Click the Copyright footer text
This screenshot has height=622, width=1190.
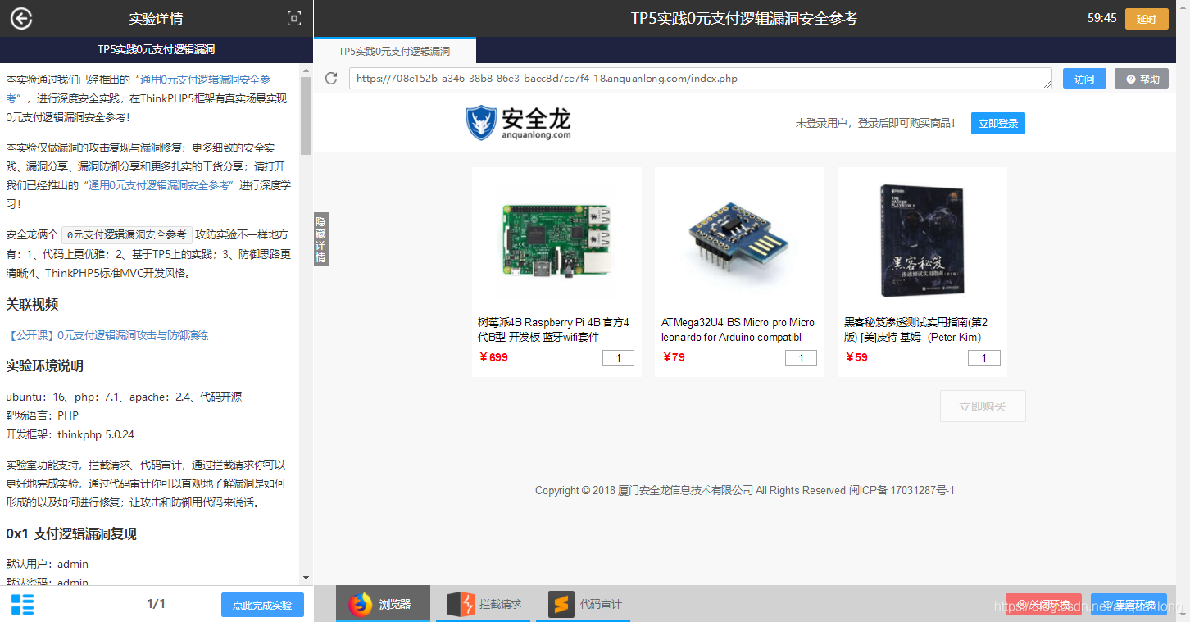click(745, 490)
